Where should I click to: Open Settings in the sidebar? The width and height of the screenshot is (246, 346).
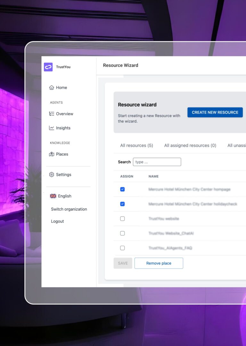click(60, 175)
